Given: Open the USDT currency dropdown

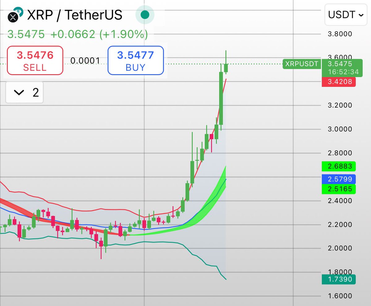Looking at the screenshot, I should [x=346, y=15].
